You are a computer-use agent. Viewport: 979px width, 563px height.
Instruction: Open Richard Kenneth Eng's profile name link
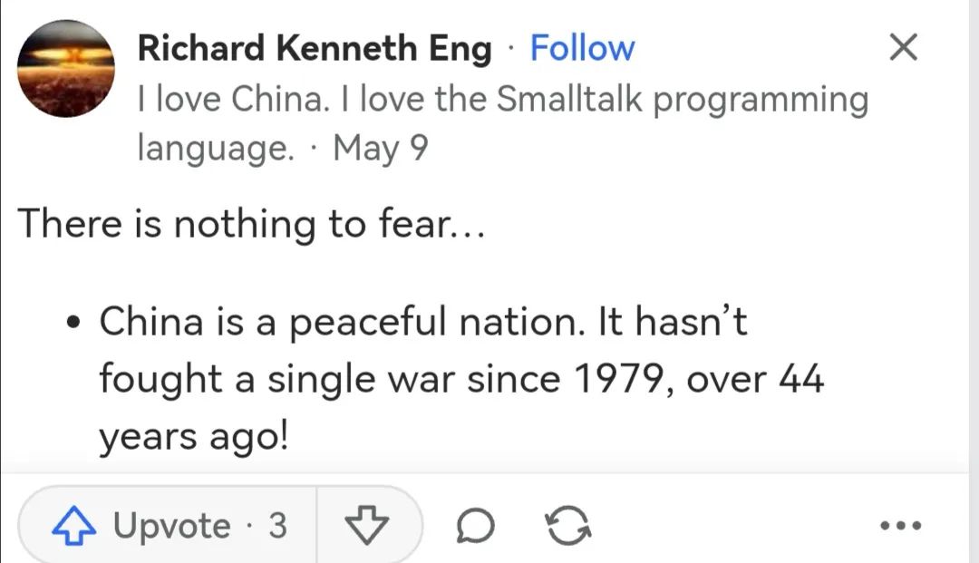point(314,48)
